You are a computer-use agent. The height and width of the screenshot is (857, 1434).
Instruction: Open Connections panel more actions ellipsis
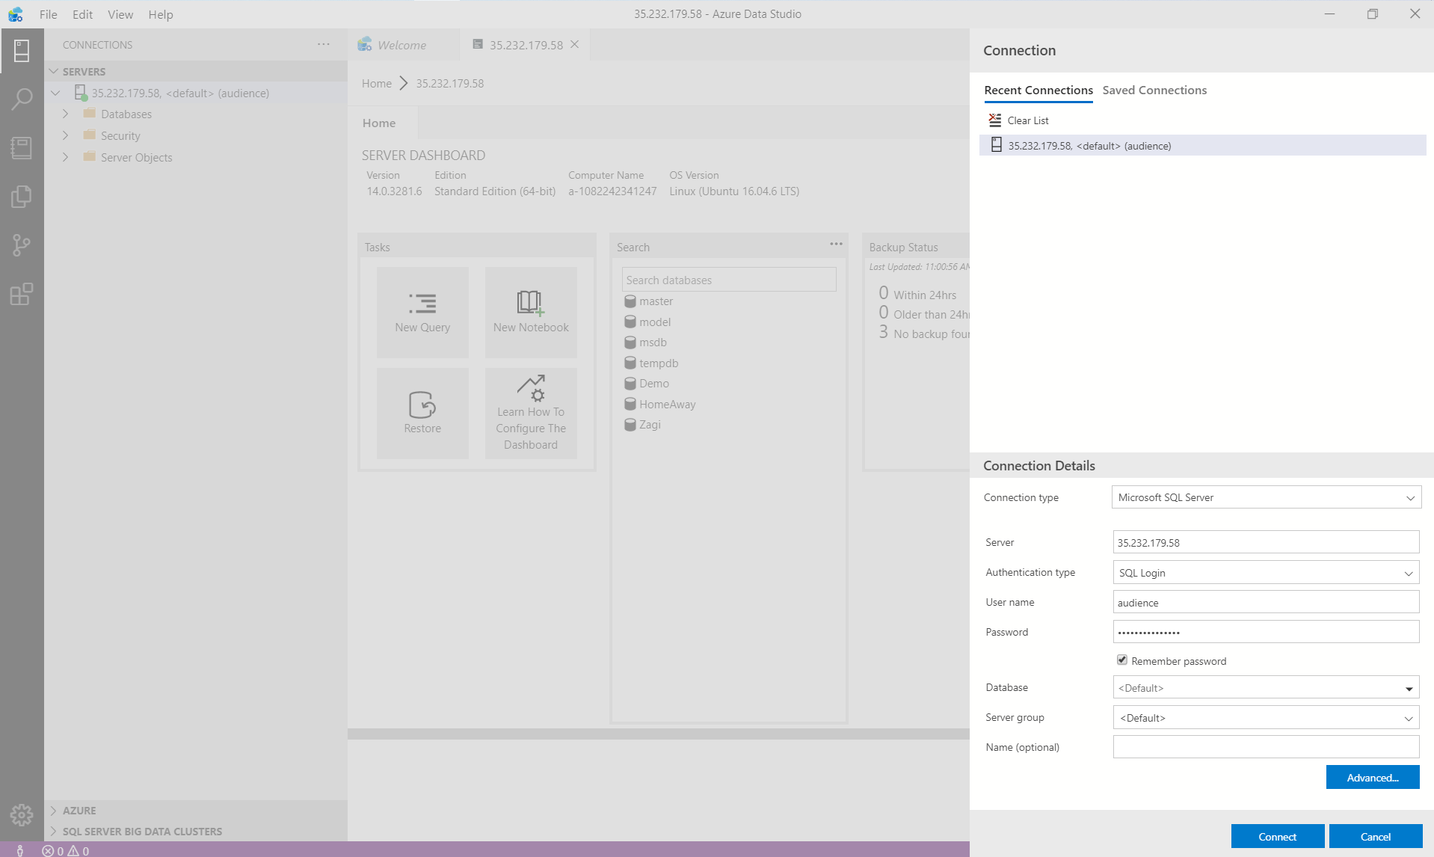point(323,44)
